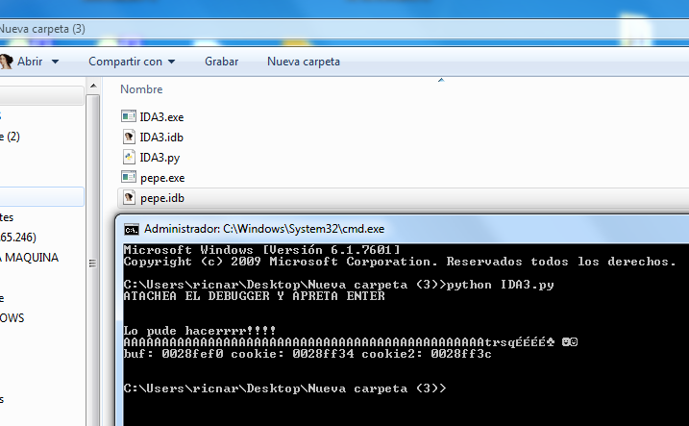Click the Abrir toolbar menu label

click(x=30, y=62)
